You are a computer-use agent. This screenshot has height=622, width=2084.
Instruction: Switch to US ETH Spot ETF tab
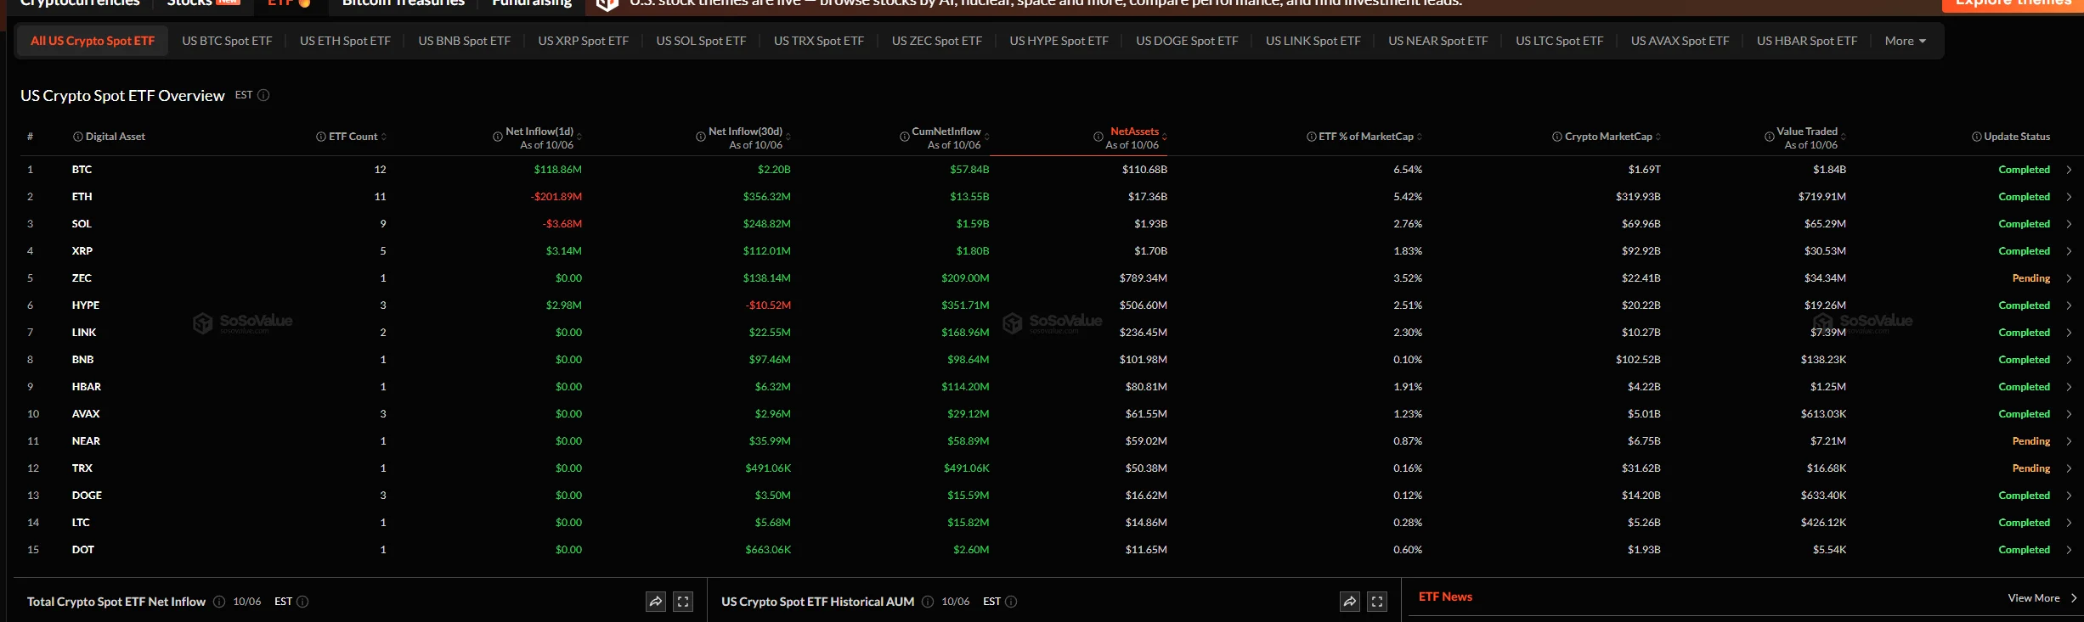pyautogui.click(x=345, y=41)
